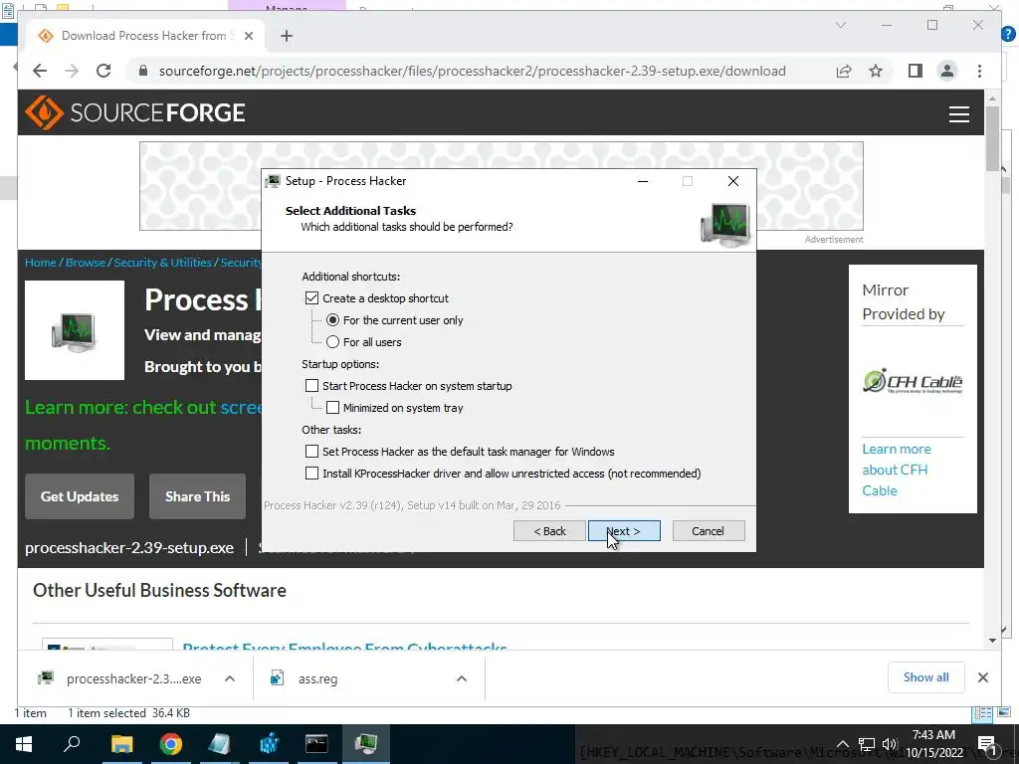The image size is (1019, 764).
Task: Click Share This button
Action: tap(198, 496)
